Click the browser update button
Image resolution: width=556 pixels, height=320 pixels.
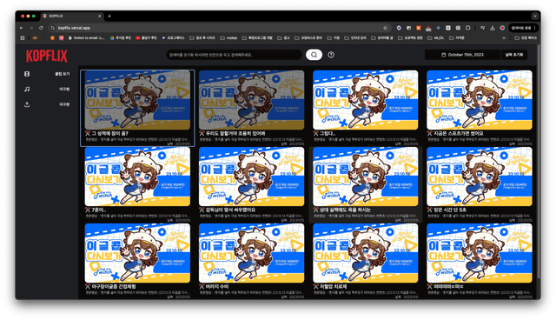click(523, 28)
